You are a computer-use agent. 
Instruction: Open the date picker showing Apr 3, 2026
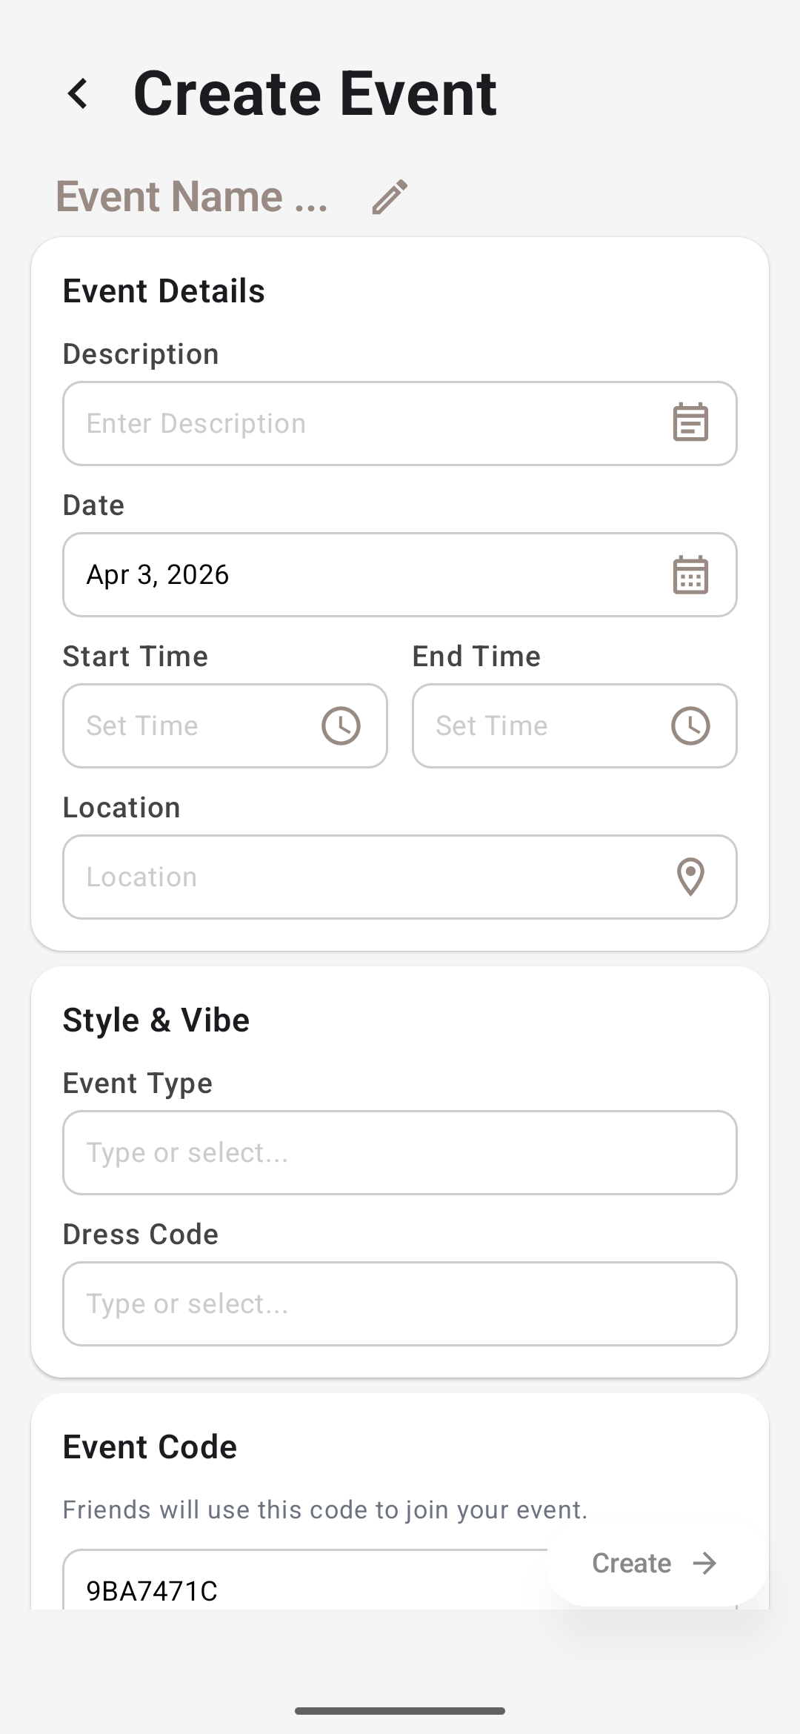coord(356,575)
